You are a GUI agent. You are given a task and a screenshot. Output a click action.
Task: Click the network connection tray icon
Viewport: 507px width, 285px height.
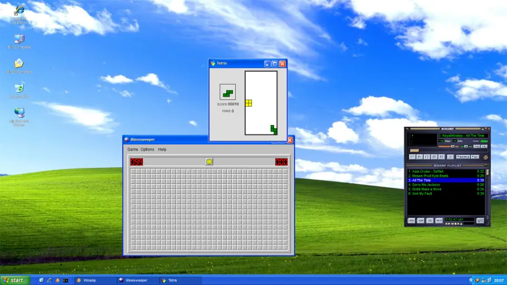tap(490, 281)
